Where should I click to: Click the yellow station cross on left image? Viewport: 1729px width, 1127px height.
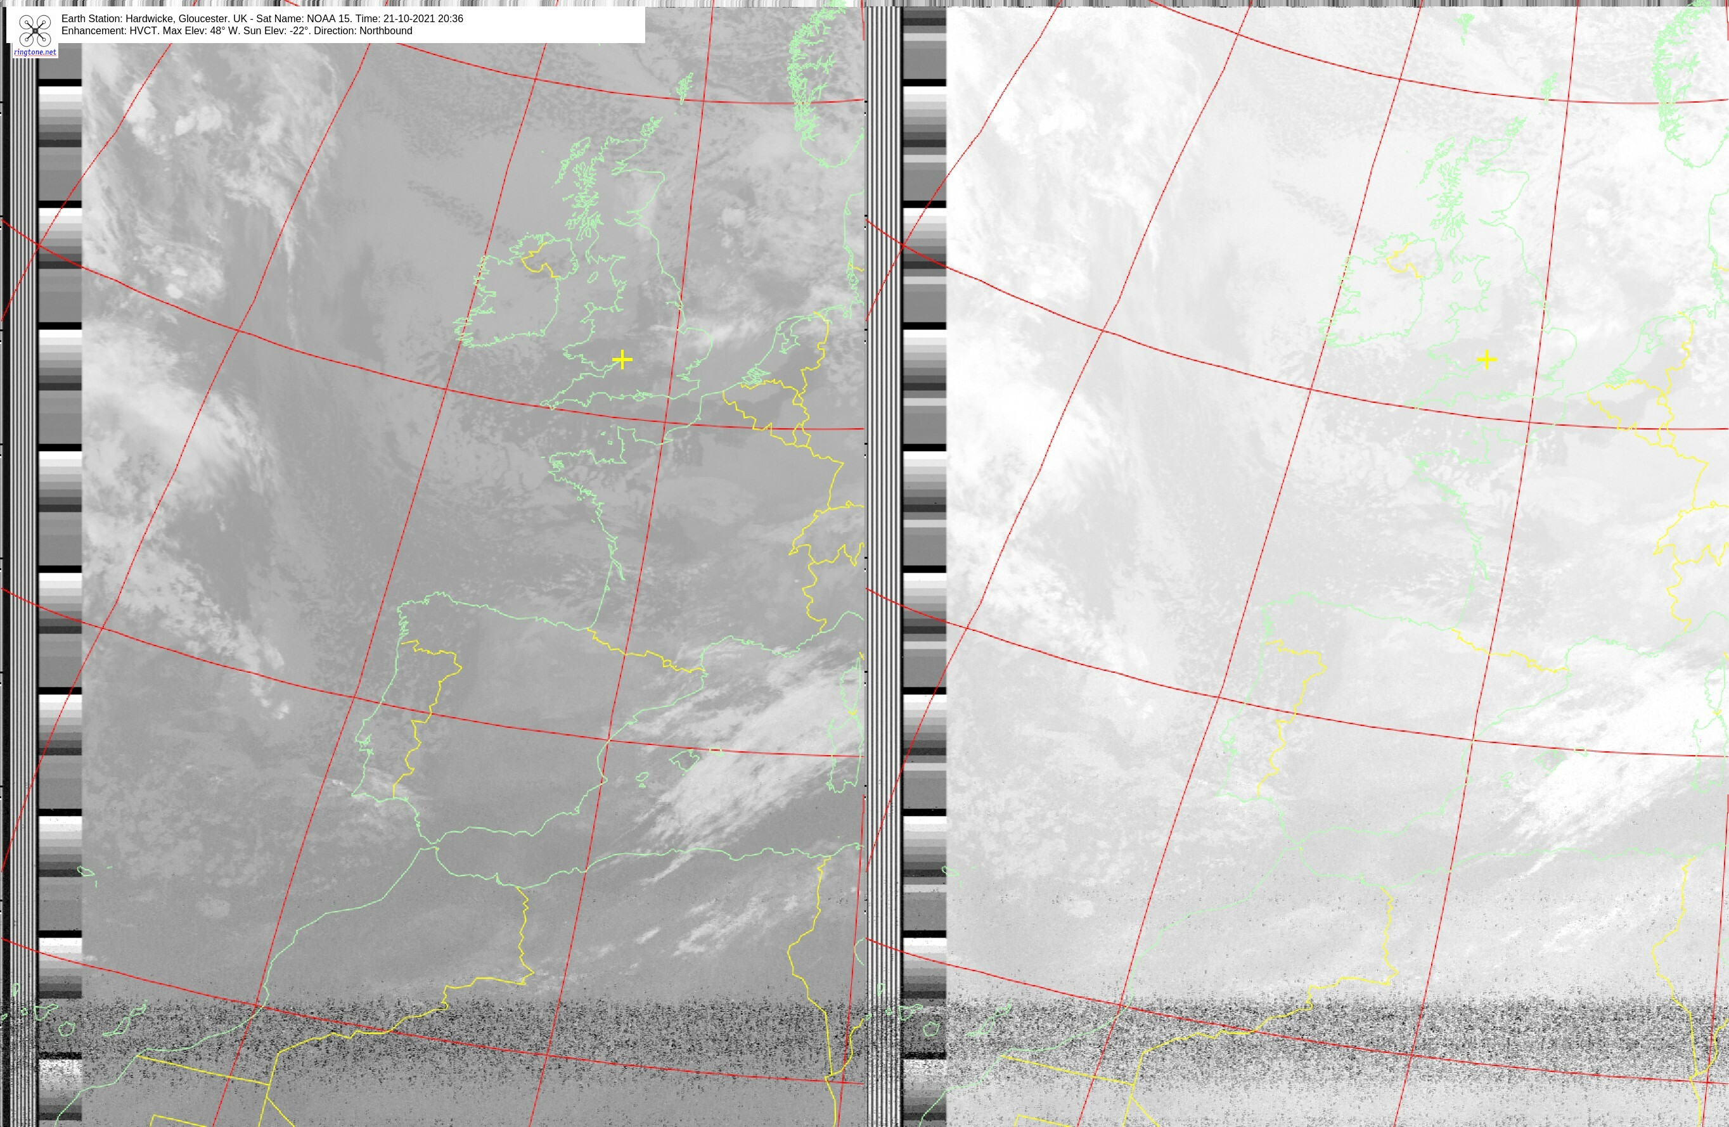tap(622, 359)
